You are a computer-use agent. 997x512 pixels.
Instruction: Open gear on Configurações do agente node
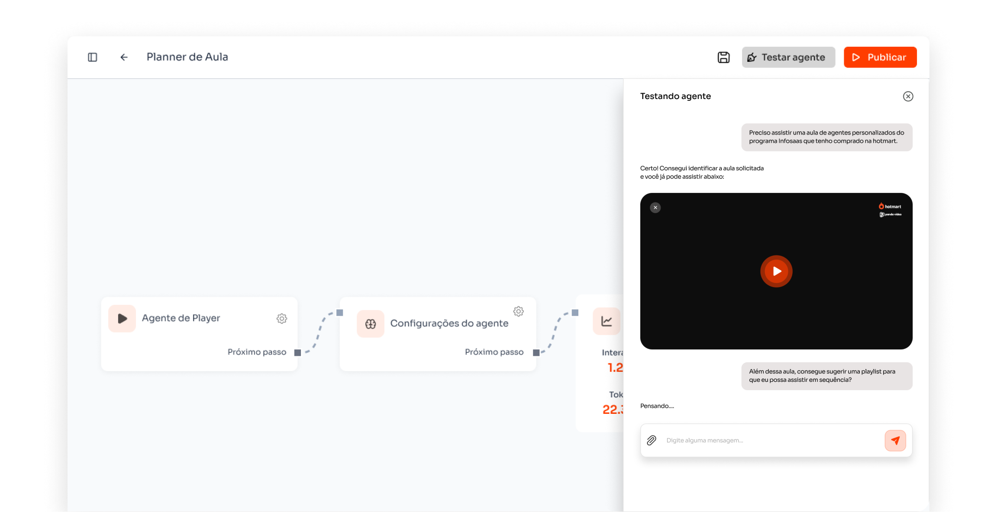pos(518,311)
